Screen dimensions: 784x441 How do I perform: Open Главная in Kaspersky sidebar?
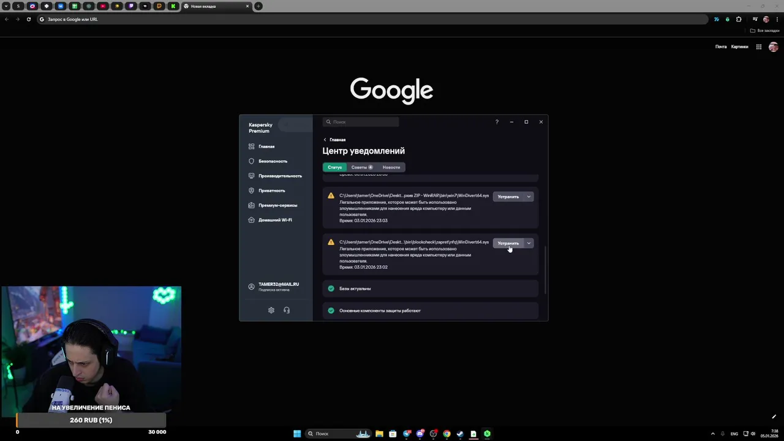pyautogui.click(x=262, y=146)
